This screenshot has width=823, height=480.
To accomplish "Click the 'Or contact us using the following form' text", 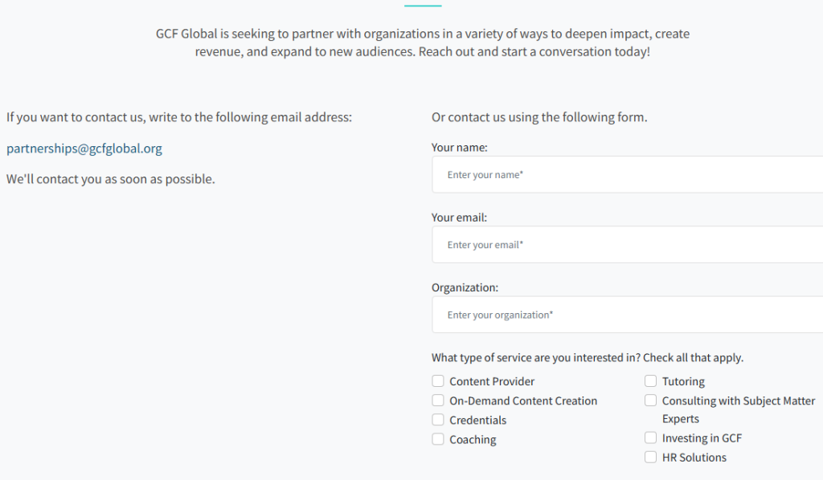I will (539, 117).
